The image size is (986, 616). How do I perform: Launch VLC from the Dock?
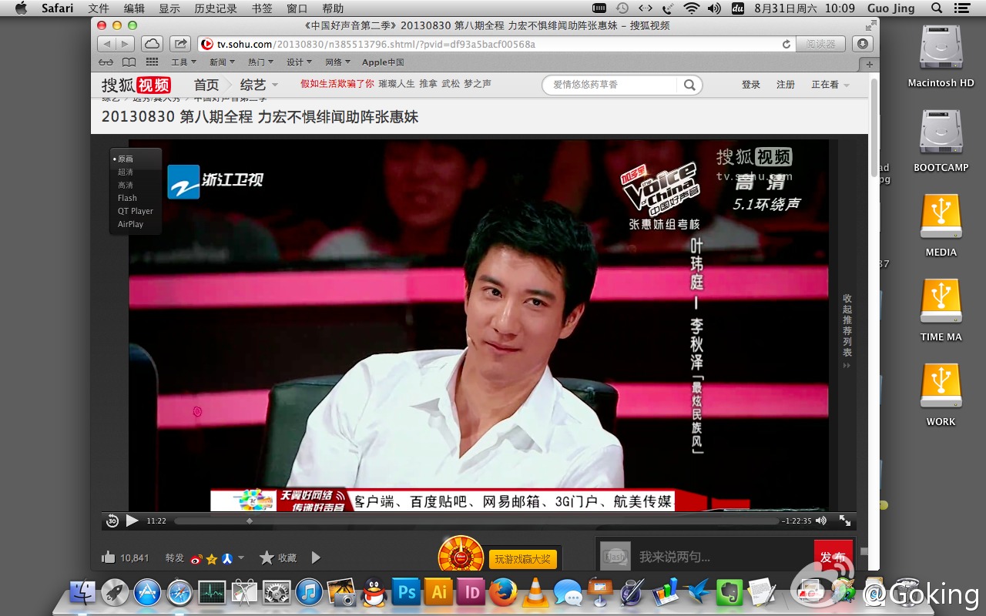coord(535,592)
